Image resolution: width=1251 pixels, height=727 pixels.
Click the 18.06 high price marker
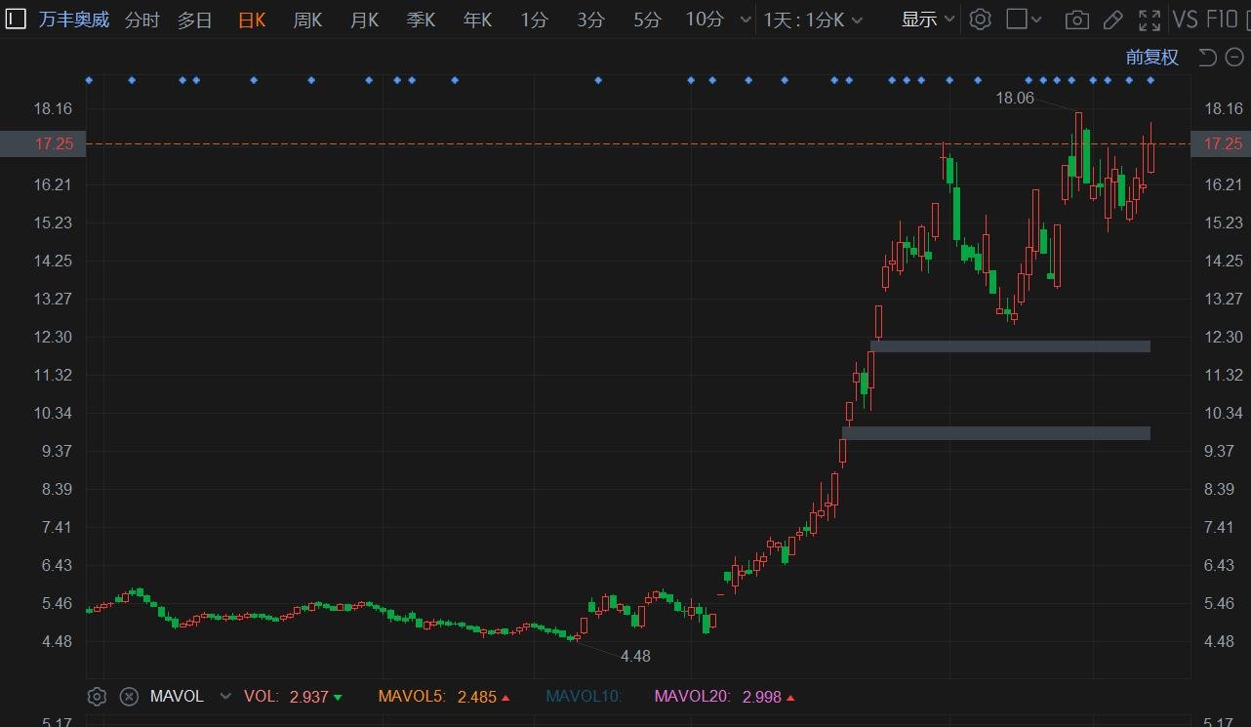[x=1014, y=98]
